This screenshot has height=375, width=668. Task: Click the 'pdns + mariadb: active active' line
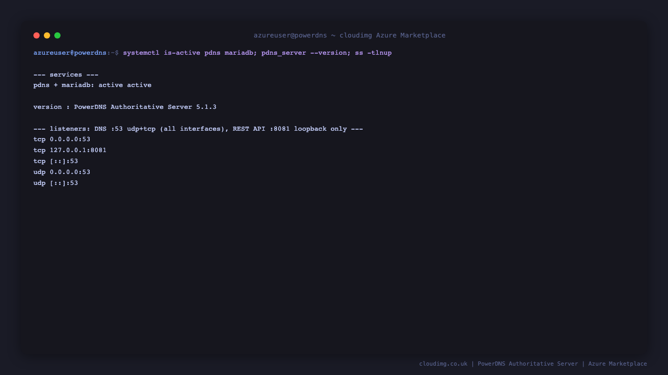point(92,85)
